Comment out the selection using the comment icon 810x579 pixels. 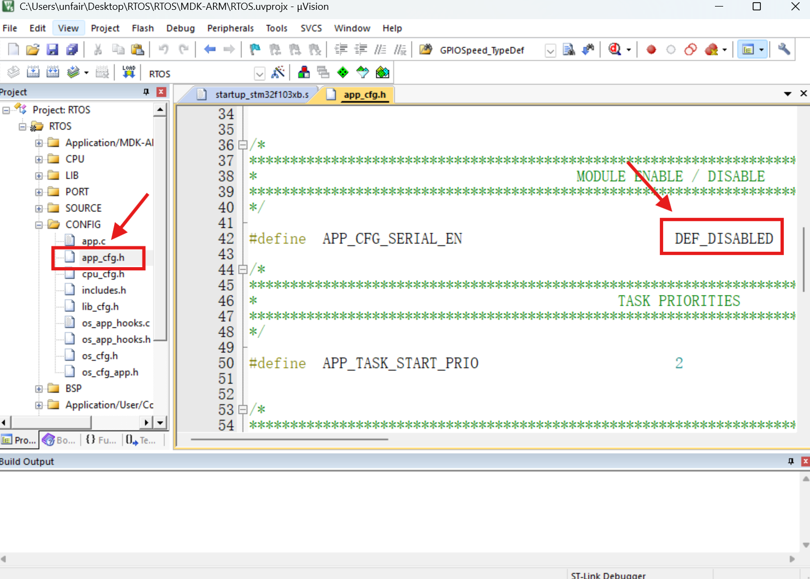pos(380,50)
